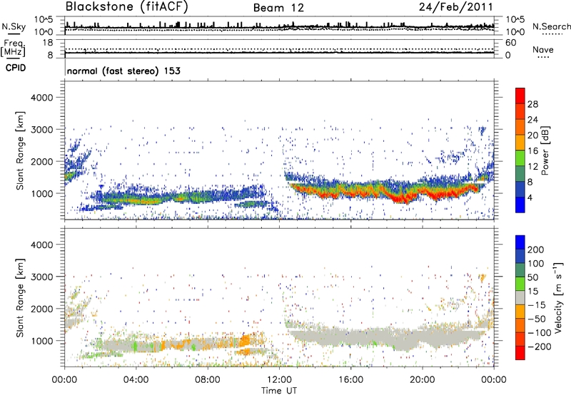Image resolution: width=571 pixels, height=395 pixels.
Task: Click the 'Time UT' axis label
Action: (279, 390)
